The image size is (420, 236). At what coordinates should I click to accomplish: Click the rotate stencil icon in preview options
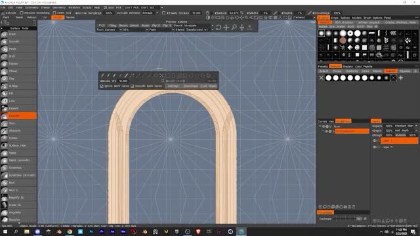coord(219,28)
